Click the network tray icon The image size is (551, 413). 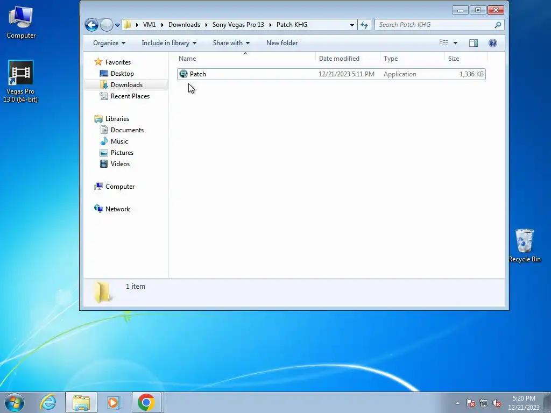coord(484,403)
